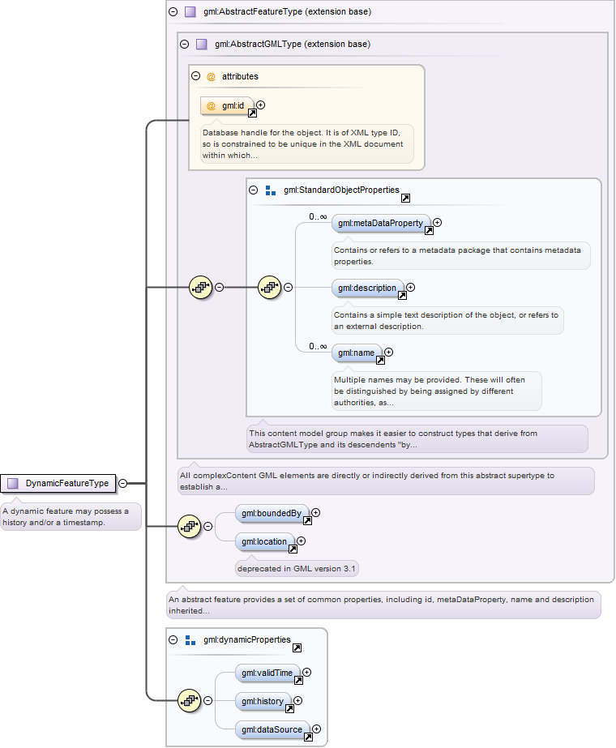This screenshot has height=748, width=616.
Task: Open the gml:location element
Action: [264, 542]
